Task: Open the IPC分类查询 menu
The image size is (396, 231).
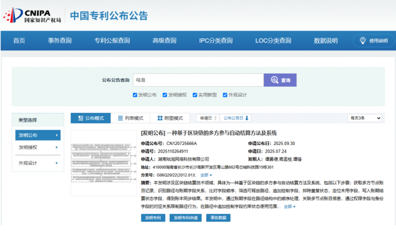Action: pos(215,41)
